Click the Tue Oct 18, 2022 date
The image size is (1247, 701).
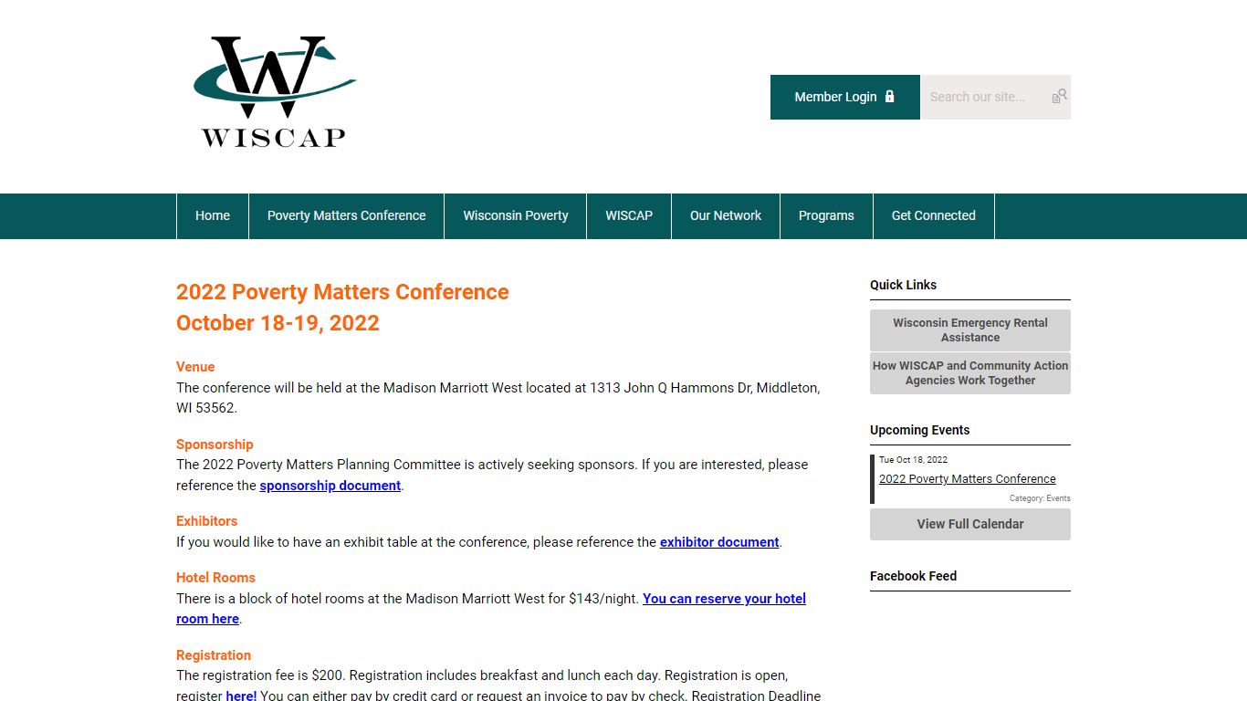[913, 460]
